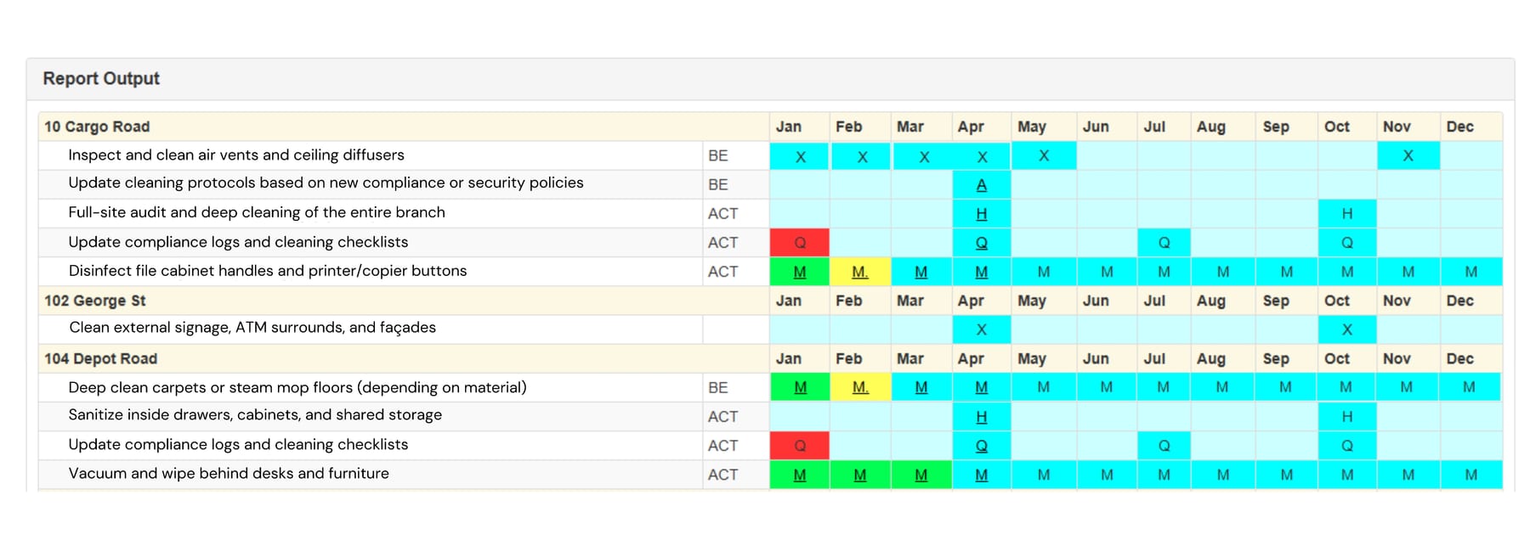
Task: Select task 'Clean external signage, ATM surrounds, and façades'
Action: (252, 328)
